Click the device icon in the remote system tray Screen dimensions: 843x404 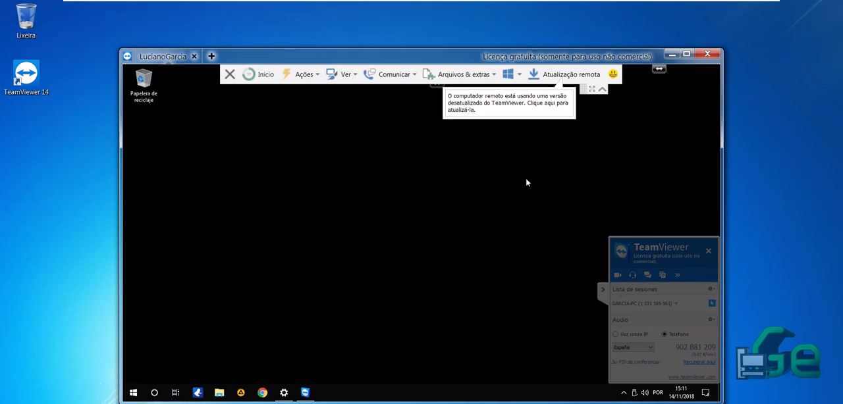pyautogui.click(x=634, y=393)
